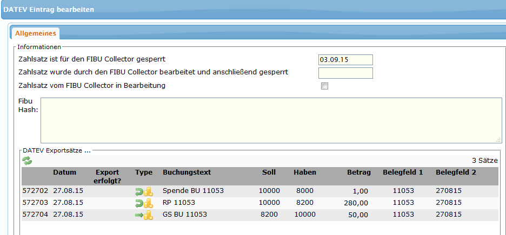Viewport: 506px width, 235px height.
Task: Click the Belegfeld 2 column header
Action: tap(456, 172)
